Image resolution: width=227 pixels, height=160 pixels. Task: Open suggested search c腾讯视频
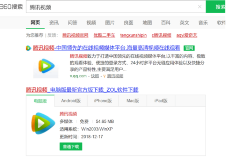[x=161, y=35]
